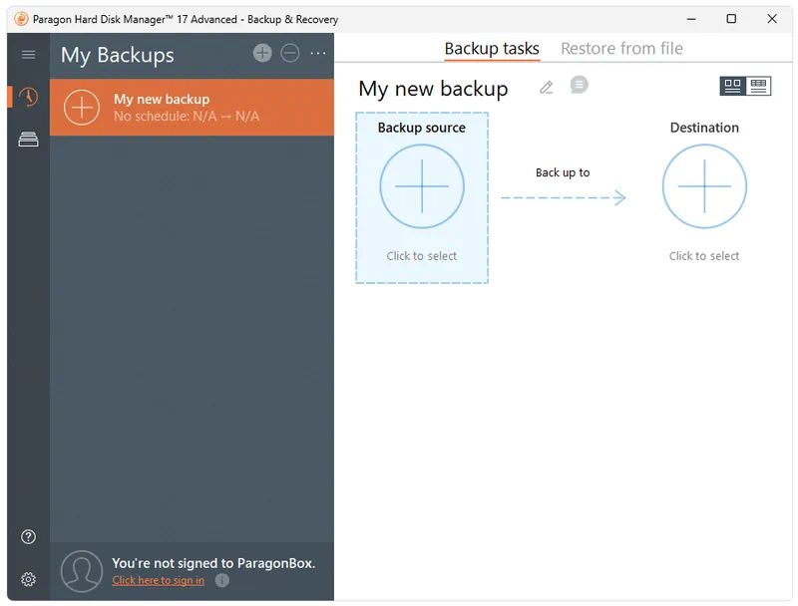Remove selected backup with minus icon
The height and width of the screenshot is (606, 798).
290,54
